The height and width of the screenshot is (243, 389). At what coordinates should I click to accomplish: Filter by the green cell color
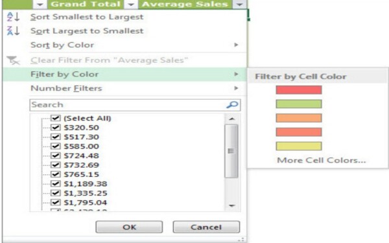pyautogui.click(x=299, y=104)
